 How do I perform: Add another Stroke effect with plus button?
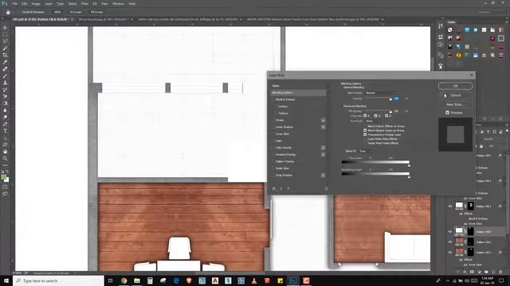323,120
